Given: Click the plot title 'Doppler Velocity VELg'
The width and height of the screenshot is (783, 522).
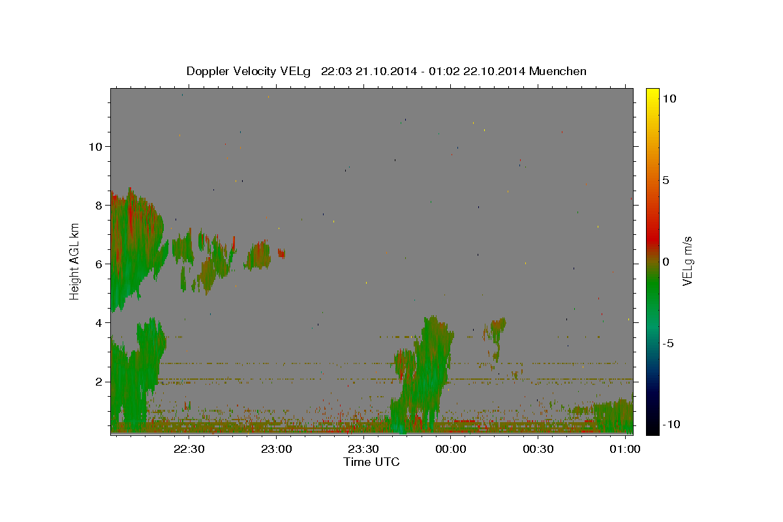Looking at the screenshot, I should click(x=249, y=71).
